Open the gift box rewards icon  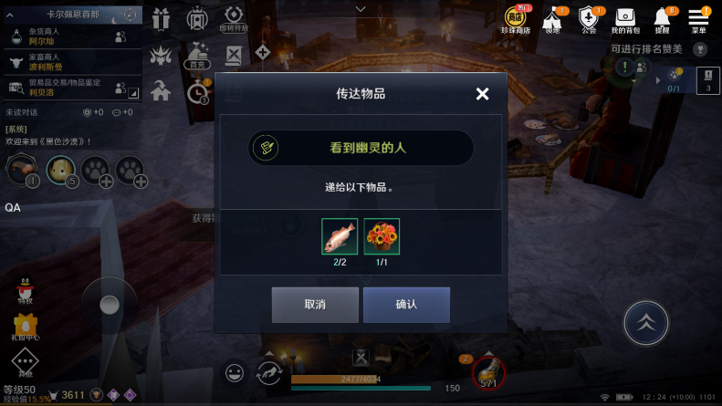point(161,19)
